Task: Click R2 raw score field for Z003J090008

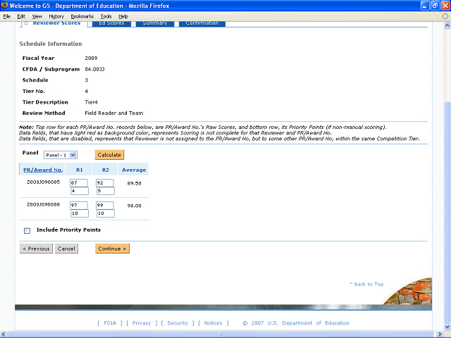Action: coord(105,205)
